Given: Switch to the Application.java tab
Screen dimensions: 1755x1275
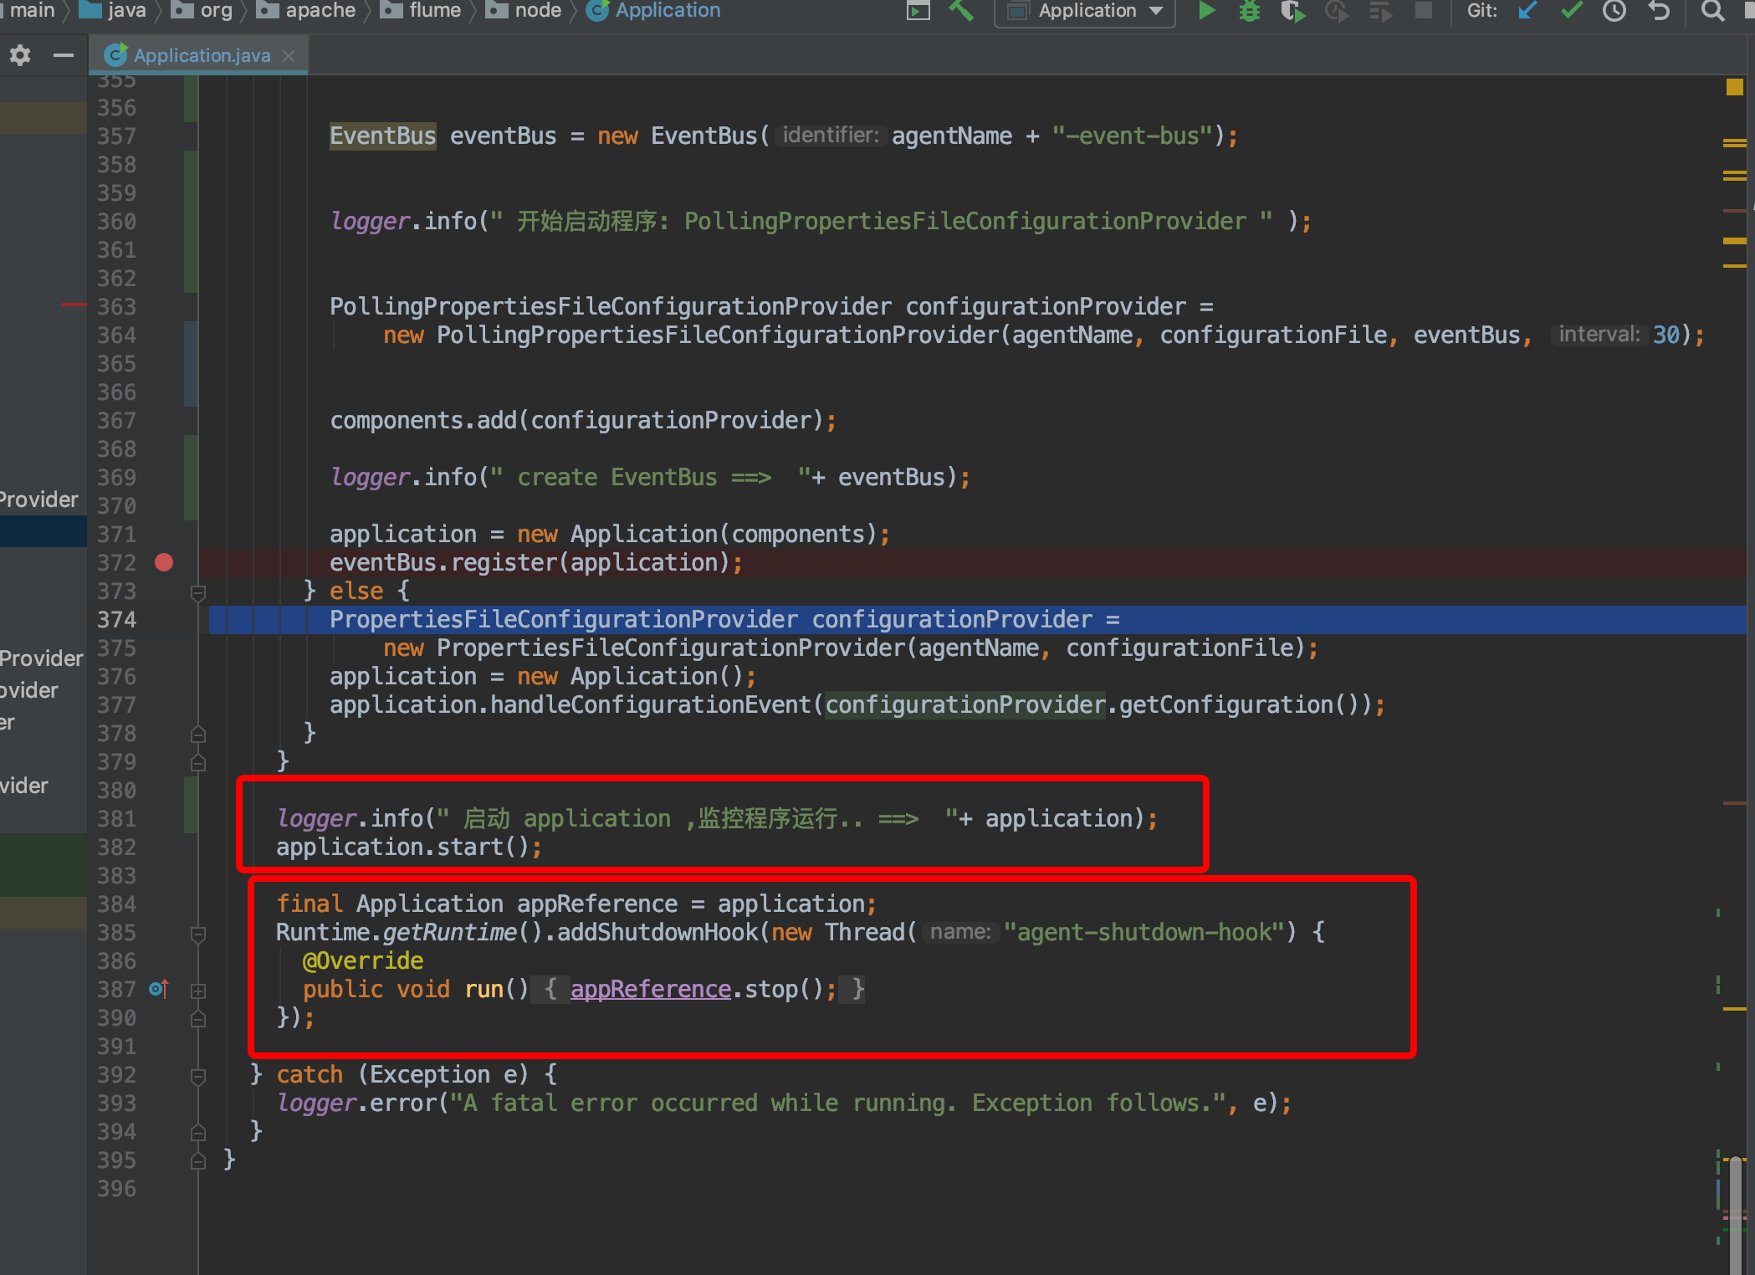Looking at the screenshot, I should click(201, 54).
